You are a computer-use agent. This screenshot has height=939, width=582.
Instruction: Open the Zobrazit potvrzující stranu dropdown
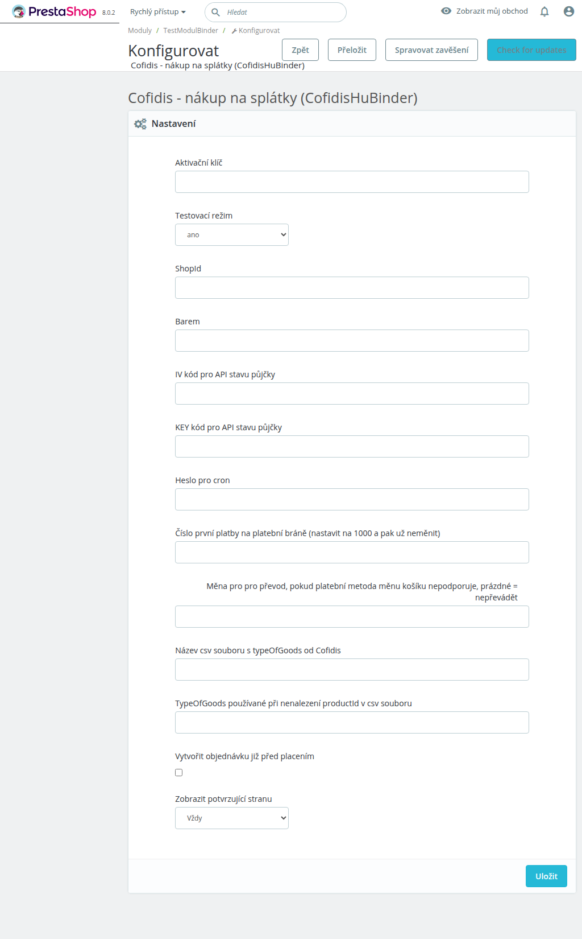(x=232, y=818)
